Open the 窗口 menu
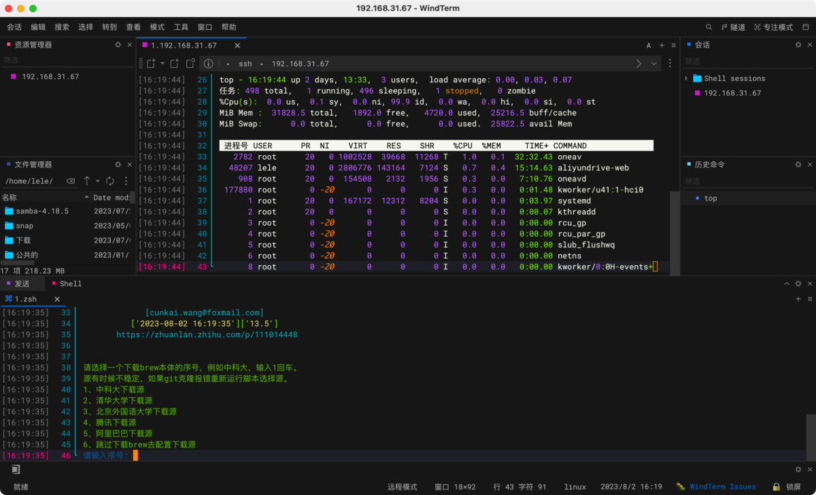The image size is (816, 495). click(x=205, y=27)
